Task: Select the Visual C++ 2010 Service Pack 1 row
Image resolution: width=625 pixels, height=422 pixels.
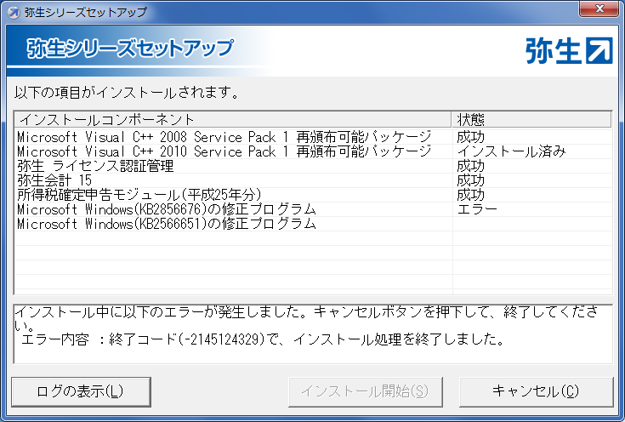Action: [x=313, y=151]
